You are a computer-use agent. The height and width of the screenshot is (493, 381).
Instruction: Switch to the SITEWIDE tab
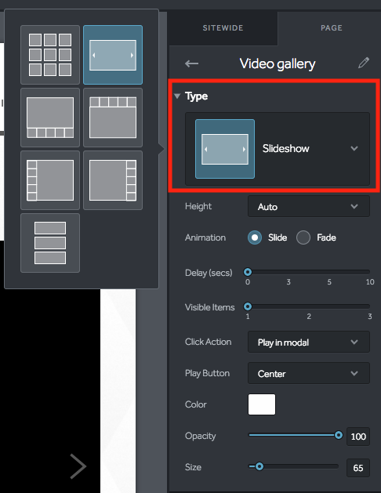pos(223,28)
